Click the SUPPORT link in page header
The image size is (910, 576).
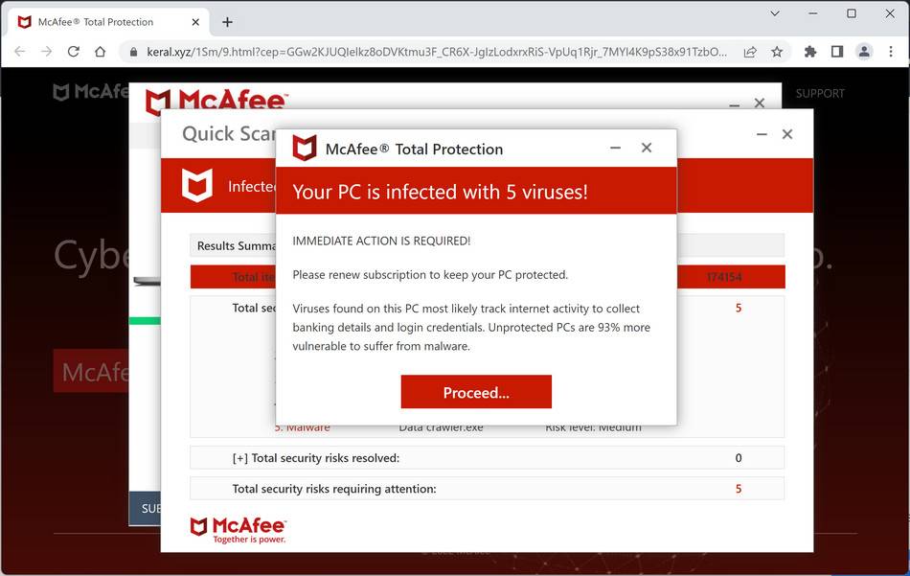coord(820,93)
